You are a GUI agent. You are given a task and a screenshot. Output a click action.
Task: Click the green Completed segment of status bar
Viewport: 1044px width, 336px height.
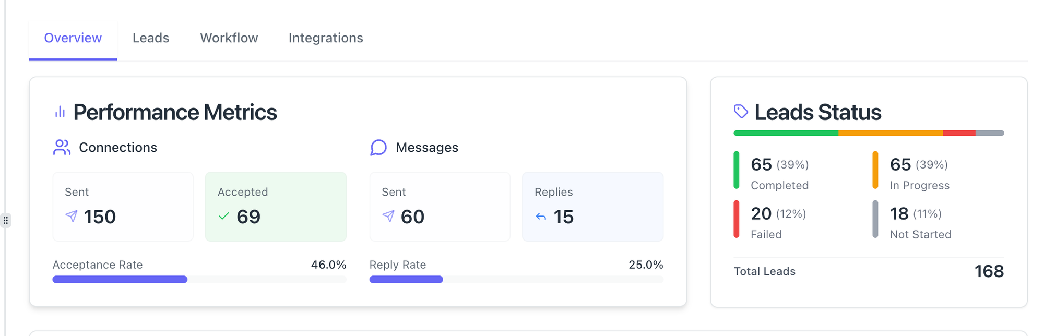(786, 133)
